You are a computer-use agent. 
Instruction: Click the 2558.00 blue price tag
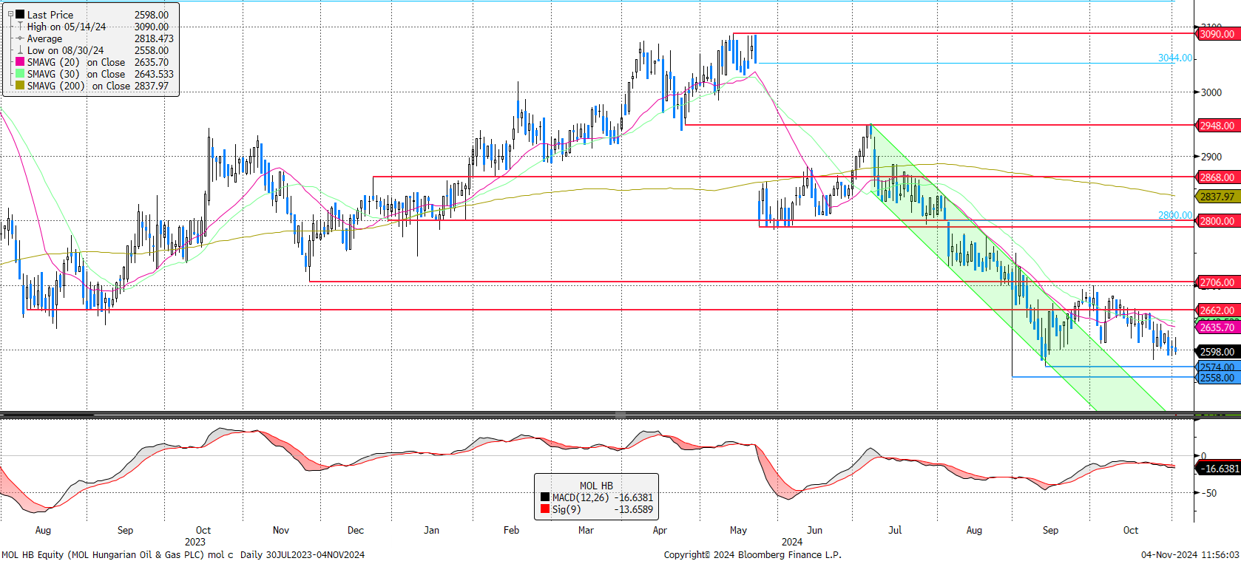pos(1217,378)
